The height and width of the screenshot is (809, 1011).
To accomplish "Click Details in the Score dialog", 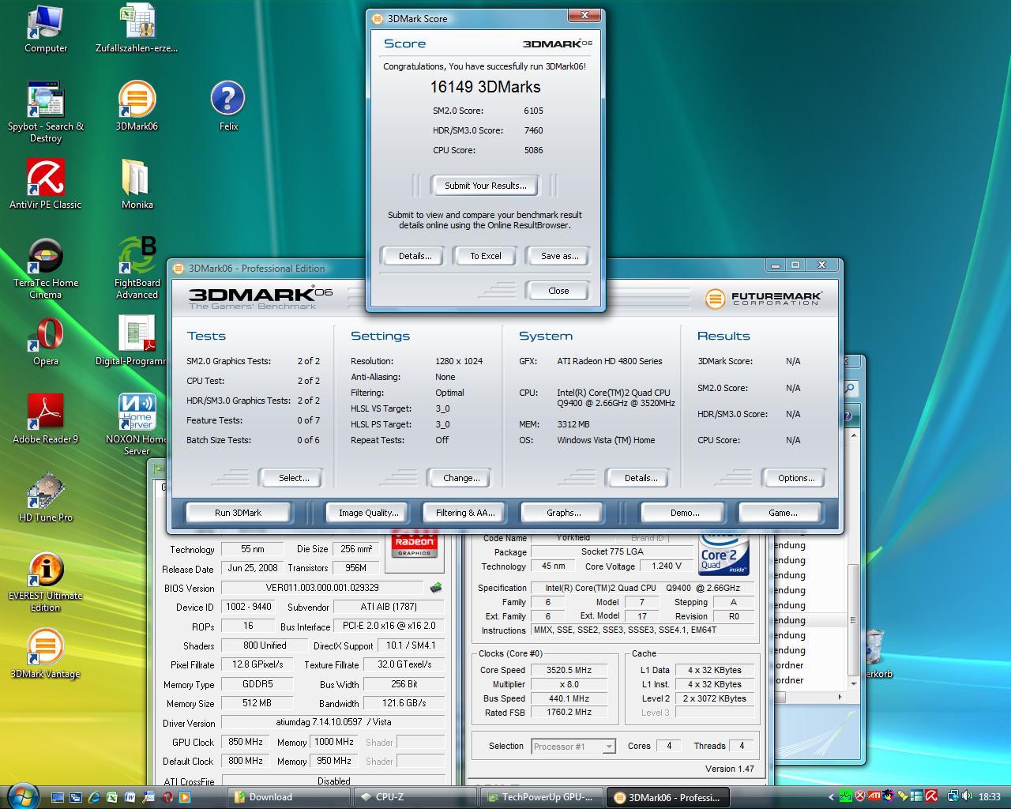I will pyautogui.click(x=415, y=256).
